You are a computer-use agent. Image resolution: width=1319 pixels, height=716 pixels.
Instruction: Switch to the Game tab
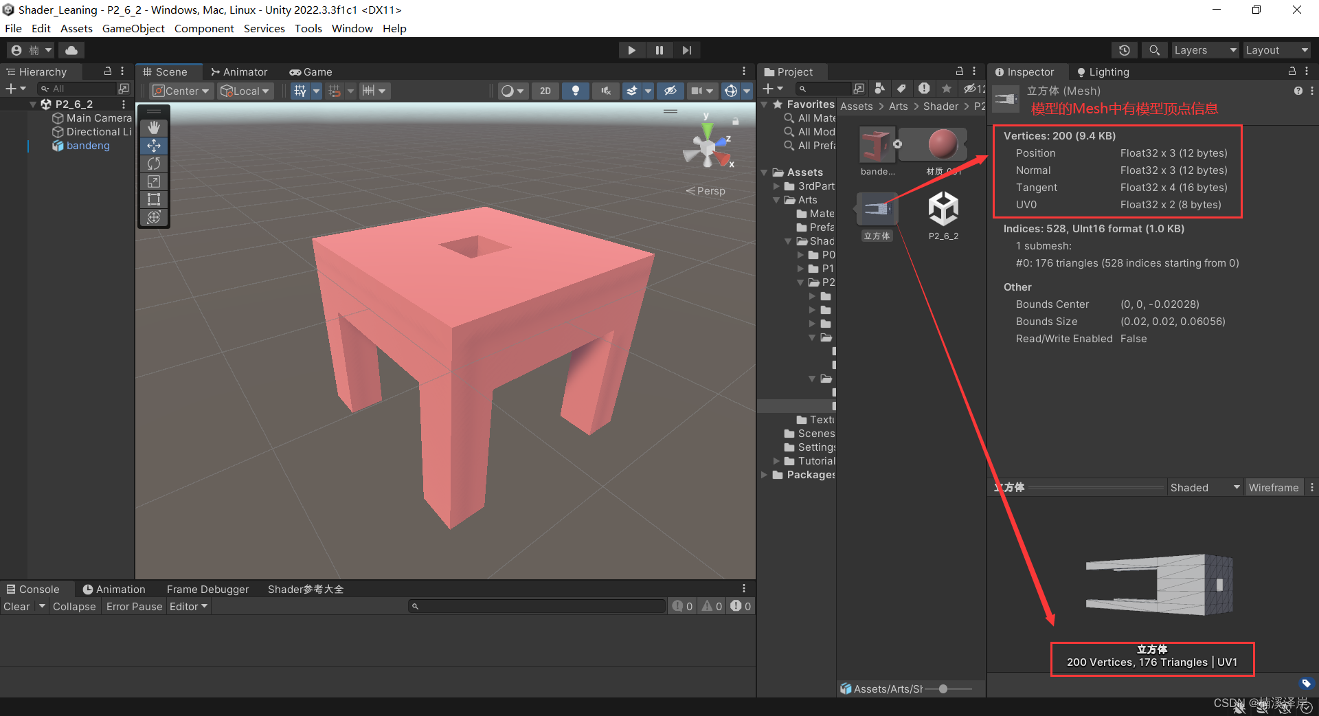pyautogui.click(x=311, y=71)
